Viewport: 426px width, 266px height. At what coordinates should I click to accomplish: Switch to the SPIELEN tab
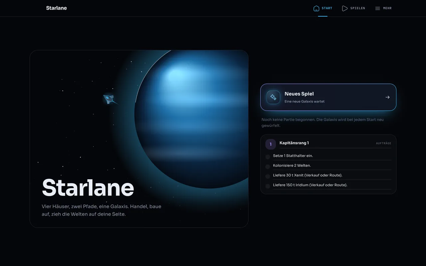tap(353, 8)
